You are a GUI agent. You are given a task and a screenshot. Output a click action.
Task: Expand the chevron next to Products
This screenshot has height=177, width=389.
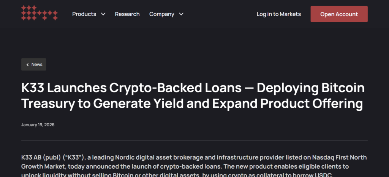103,14
